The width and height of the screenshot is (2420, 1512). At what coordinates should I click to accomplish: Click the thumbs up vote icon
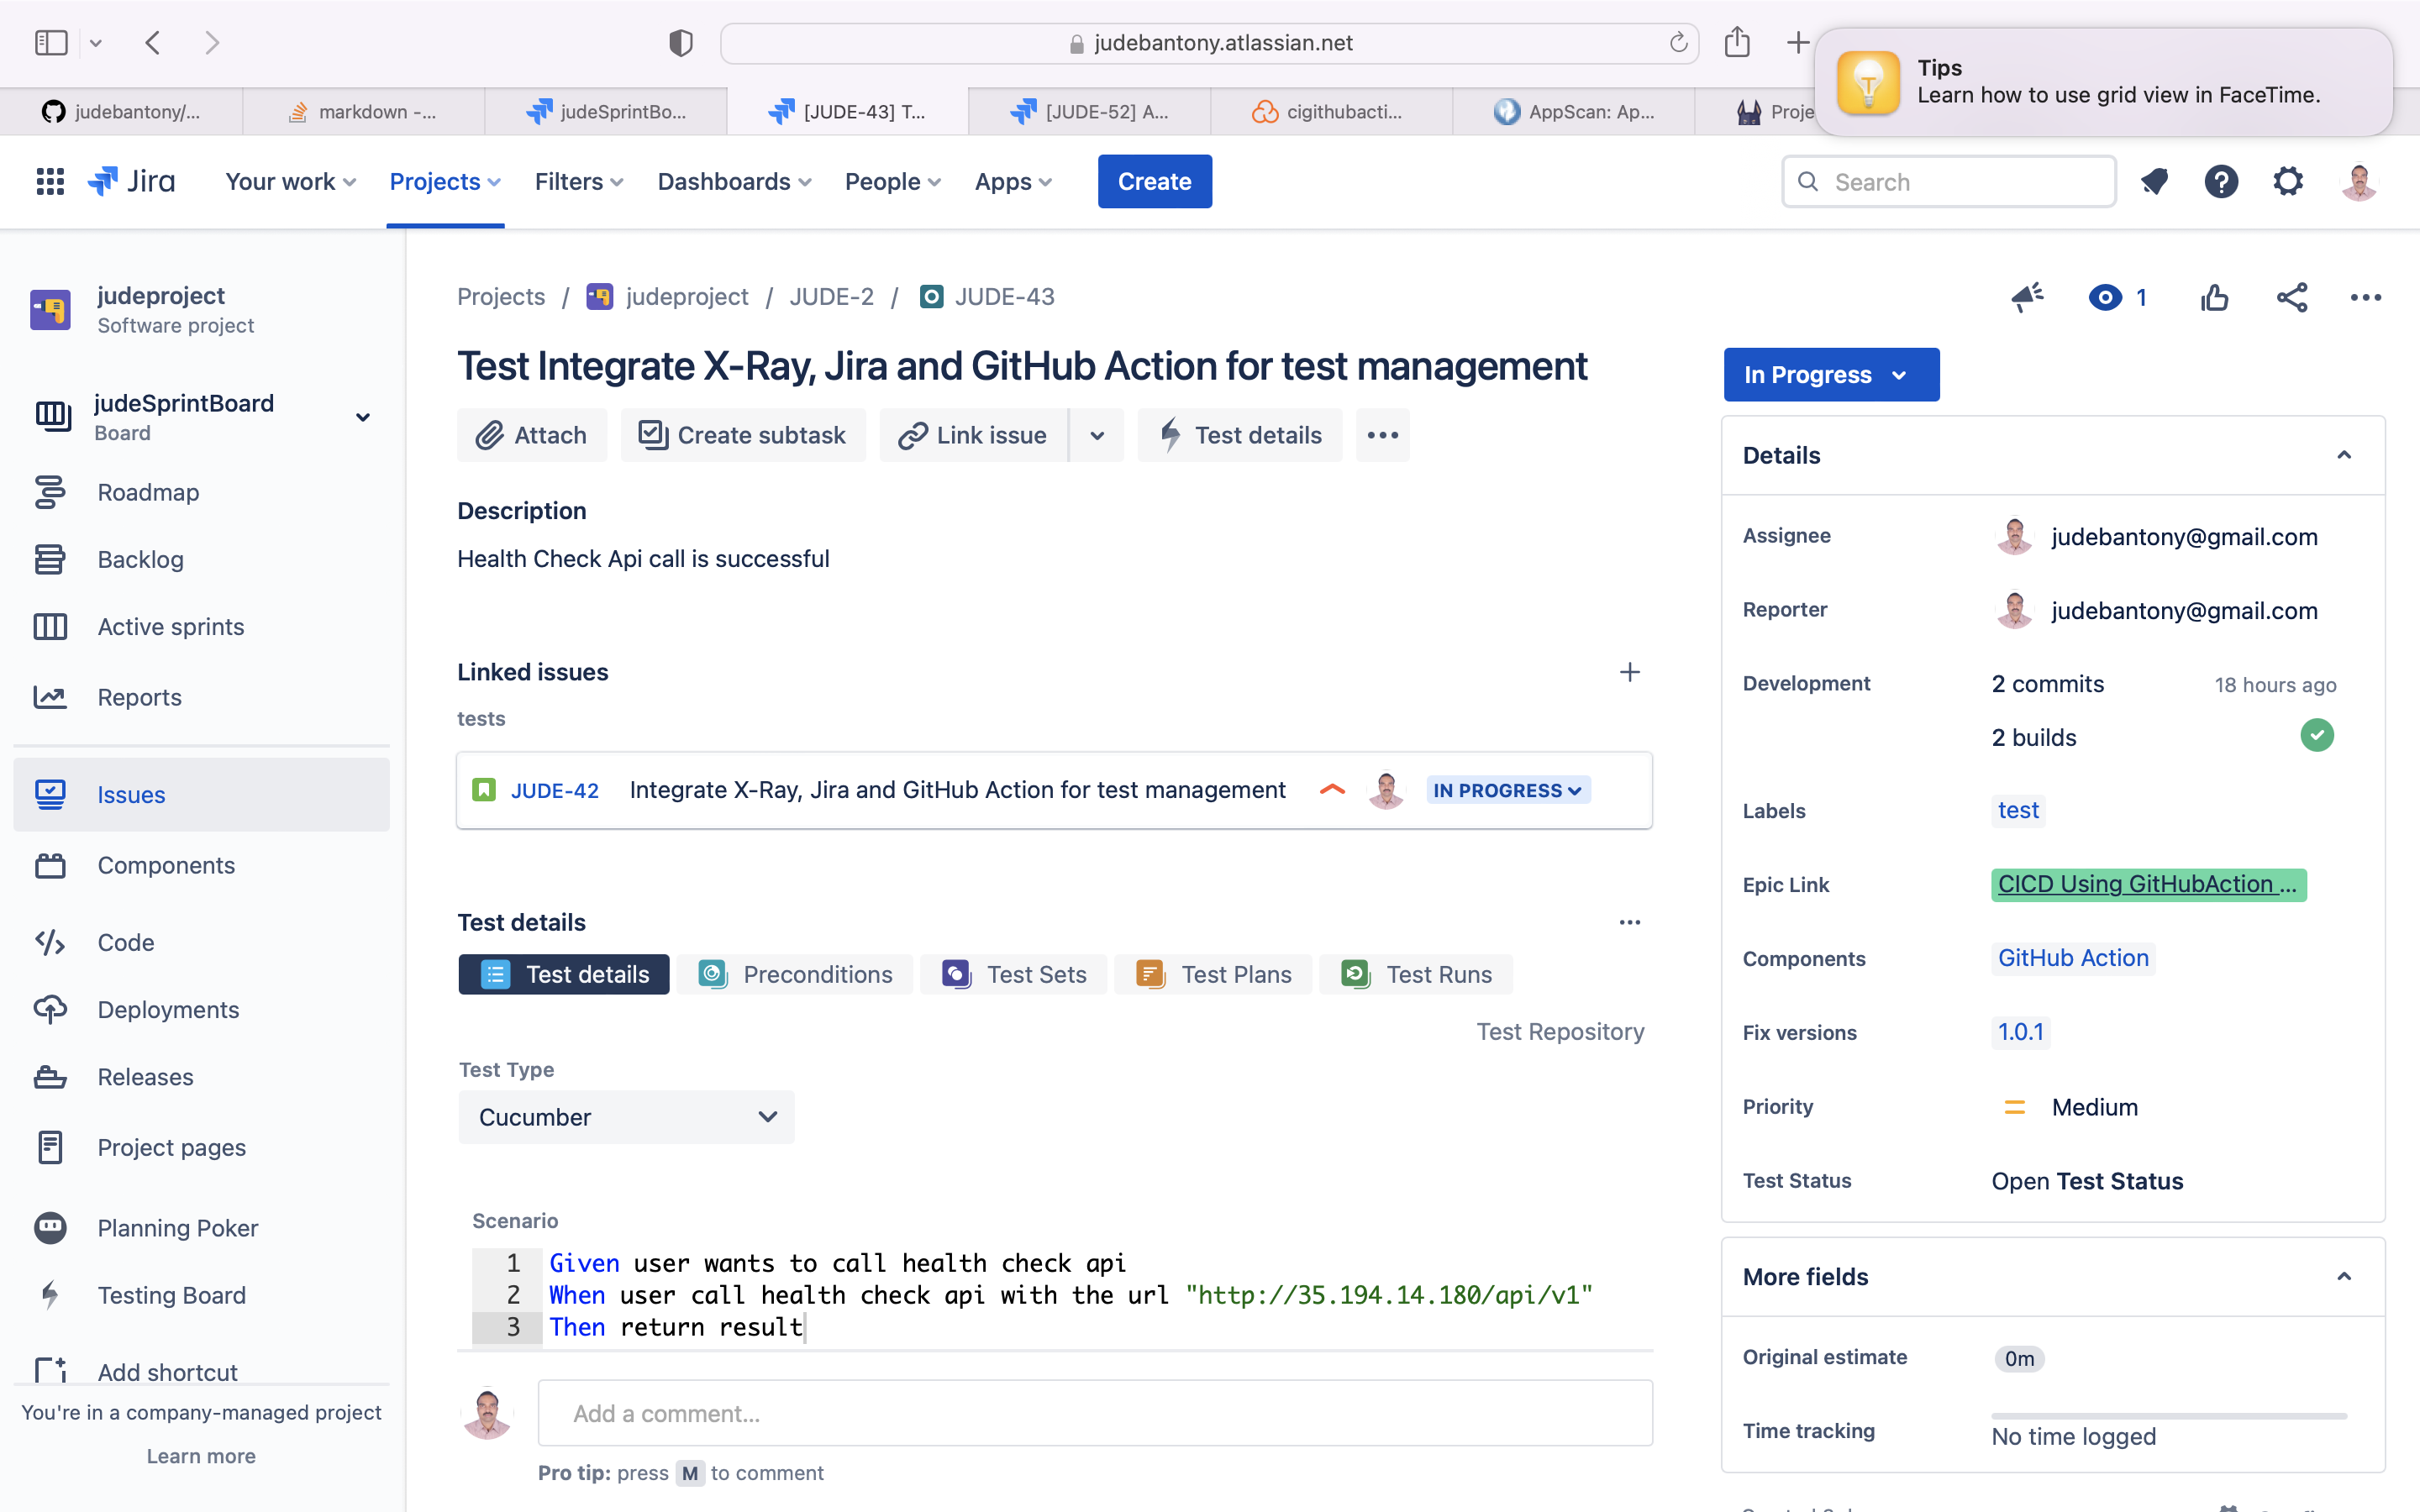click(2214, 297)
